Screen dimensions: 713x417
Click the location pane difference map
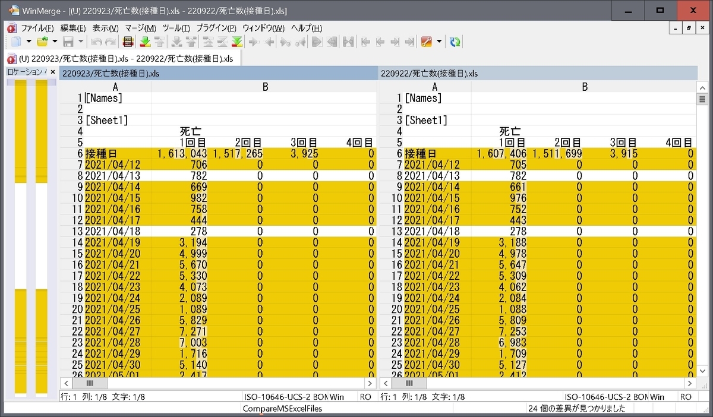(31, 238)
